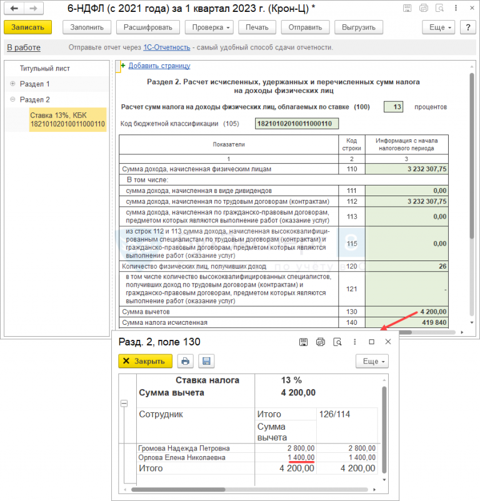480x501 pixels.
Task: Click the back navigation arrow
Action: (x=15, y=9)
